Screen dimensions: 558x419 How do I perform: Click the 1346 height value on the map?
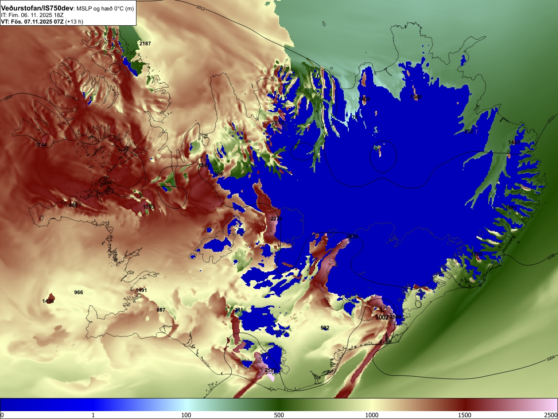(x=416, y=97)
